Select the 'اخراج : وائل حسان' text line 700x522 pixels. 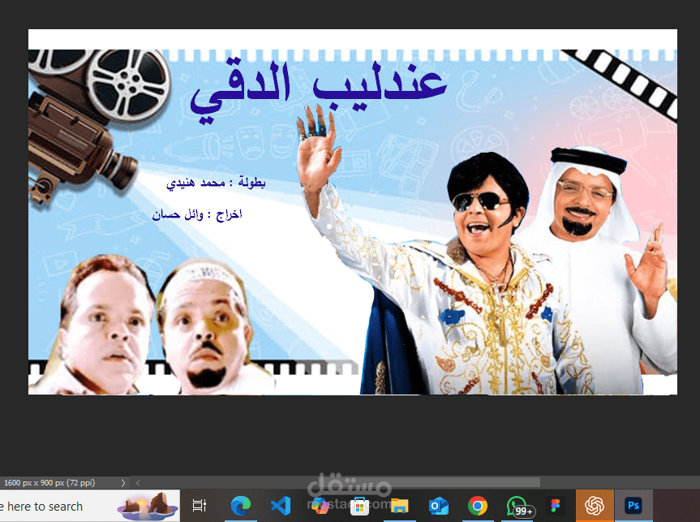197,214
